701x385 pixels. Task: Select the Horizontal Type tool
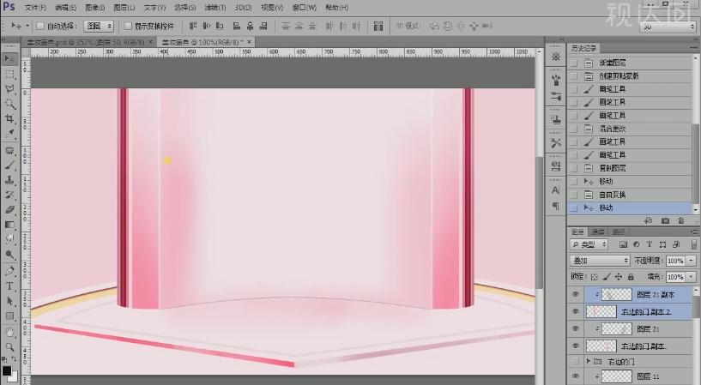click(9, 286)
